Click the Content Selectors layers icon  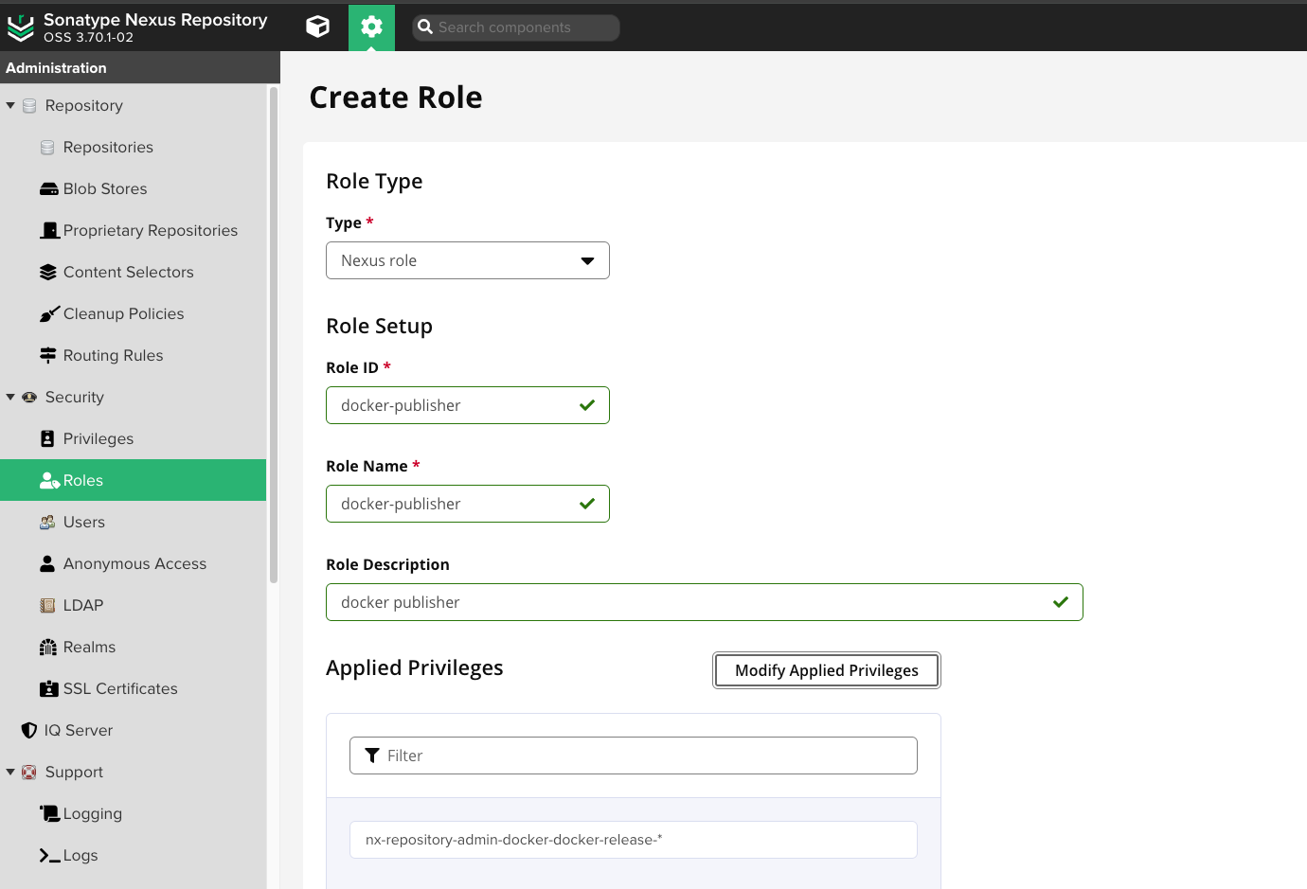pos(48,273)
